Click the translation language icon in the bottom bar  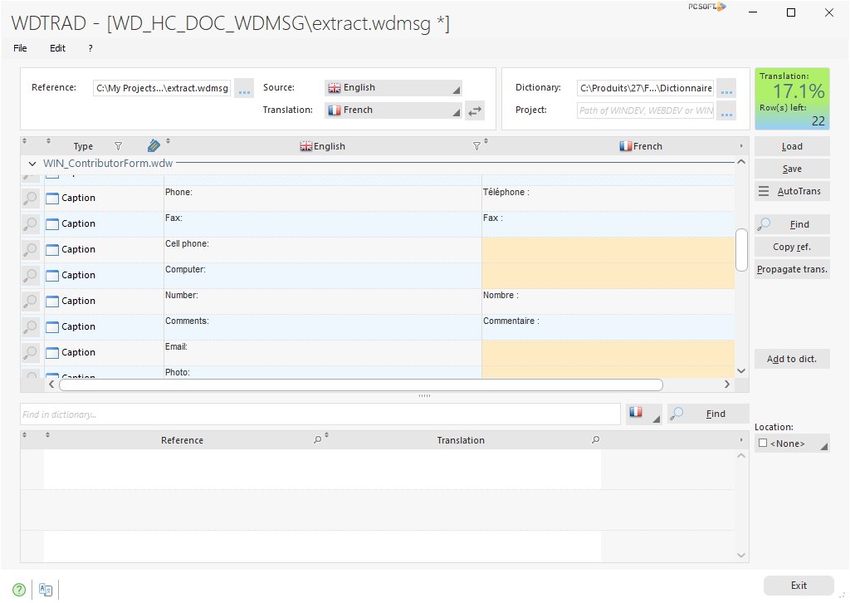(x=46, y=590)
